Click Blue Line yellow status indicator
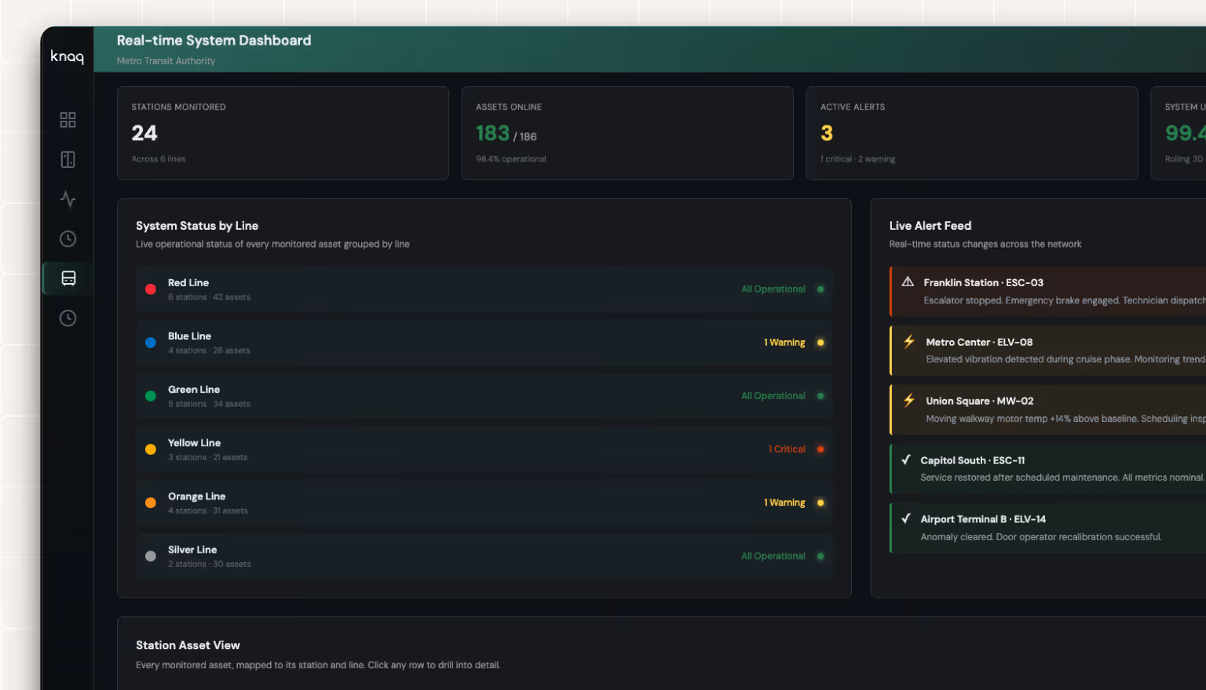The width and height of the screenshot is (1206, 690). point(820,343)
